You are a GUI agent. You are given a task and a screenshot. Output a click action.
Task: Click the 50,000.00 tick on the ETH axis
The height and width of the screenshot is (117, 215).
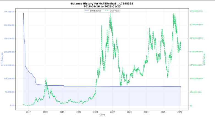[x=10, y=92]
